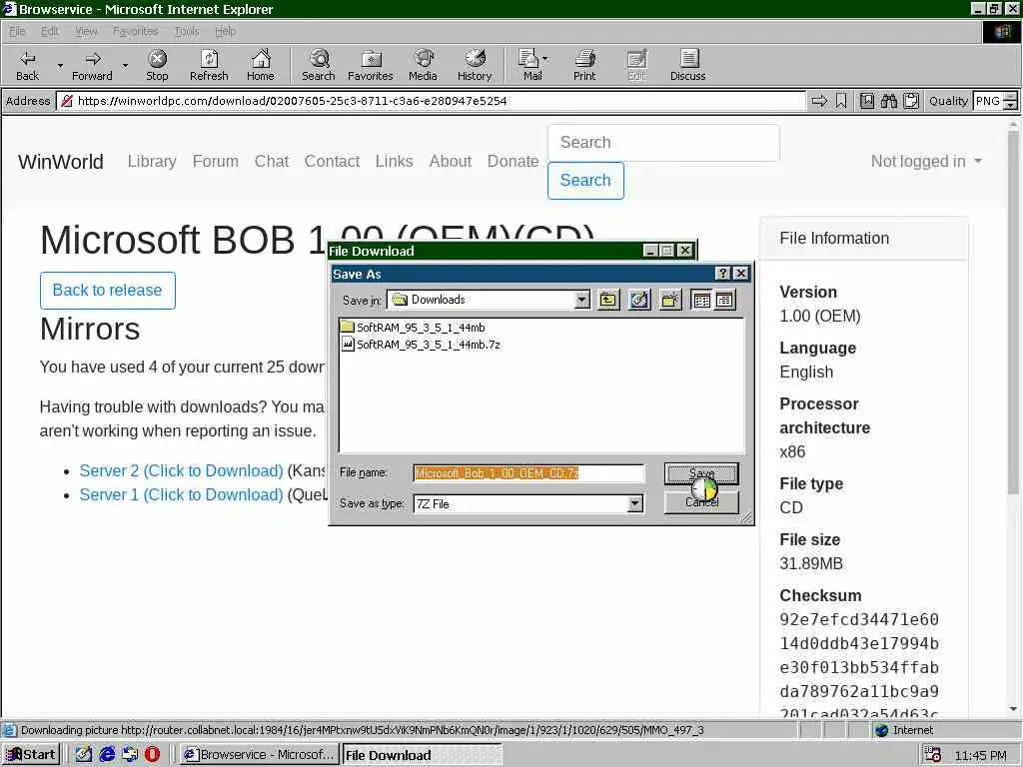Open the Donate nav link
Image resolution: width=1023 pixels, height=767 pixels.
click(x=512, y=161)
